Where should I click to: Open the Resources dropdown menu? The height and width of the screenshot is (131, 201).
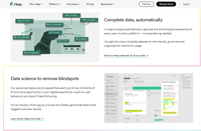[x=107, y=4]
